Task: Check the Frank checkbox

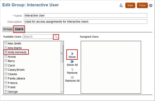Action: click(x=6, y=87)
